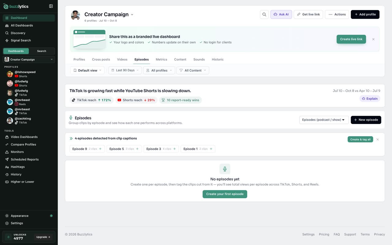Collapse the sidebar panel icon
Image resolution: width=392 pixels, height=245 pixels.
[x=51, y=6]
